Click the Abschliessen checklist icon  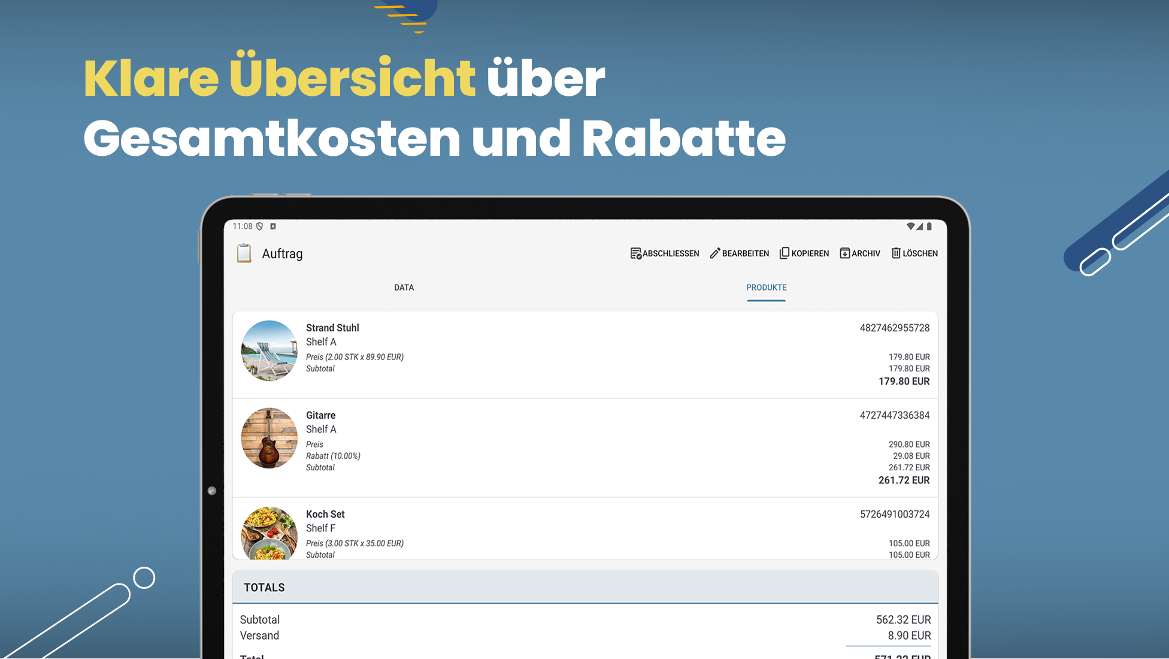tap(636, 253)
